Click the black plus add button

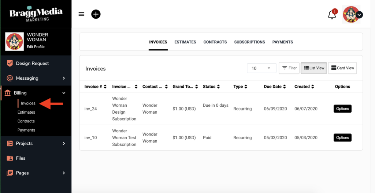tap(96, 14)
